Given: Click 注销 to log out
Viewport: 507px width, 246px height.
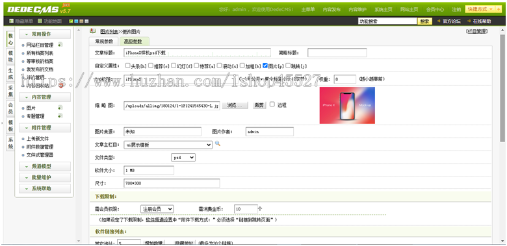Looking at the screenshot, I should pyautogui.click(x=456, y=10).
